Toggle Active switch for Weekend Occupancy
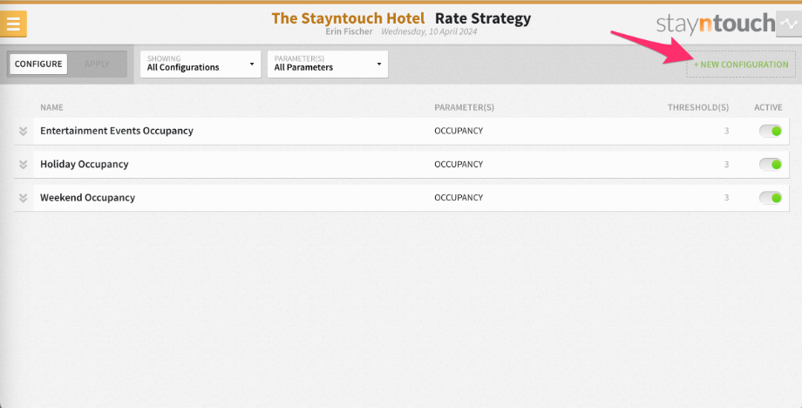This screenshot has width=802, height=408. tap(771, 197)
